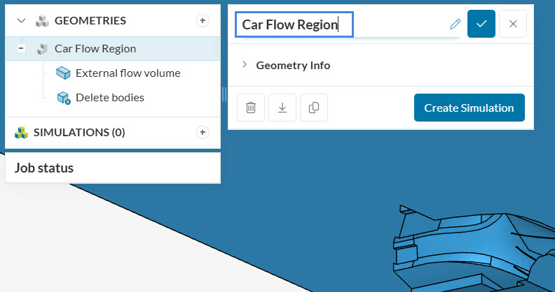Click the External flow volume icon
Viewport: 555px width, 292px height.
63,73
